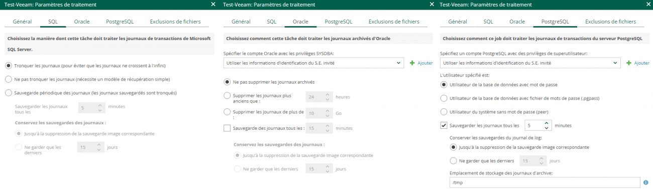The image size is (653, 194).
Task: Click the blue info icon beside /tmp field
Action: [645, 182]
